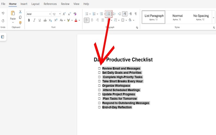216x135 pixels.
Task: Apply superscript formatting
Action: tap(56, 20)
